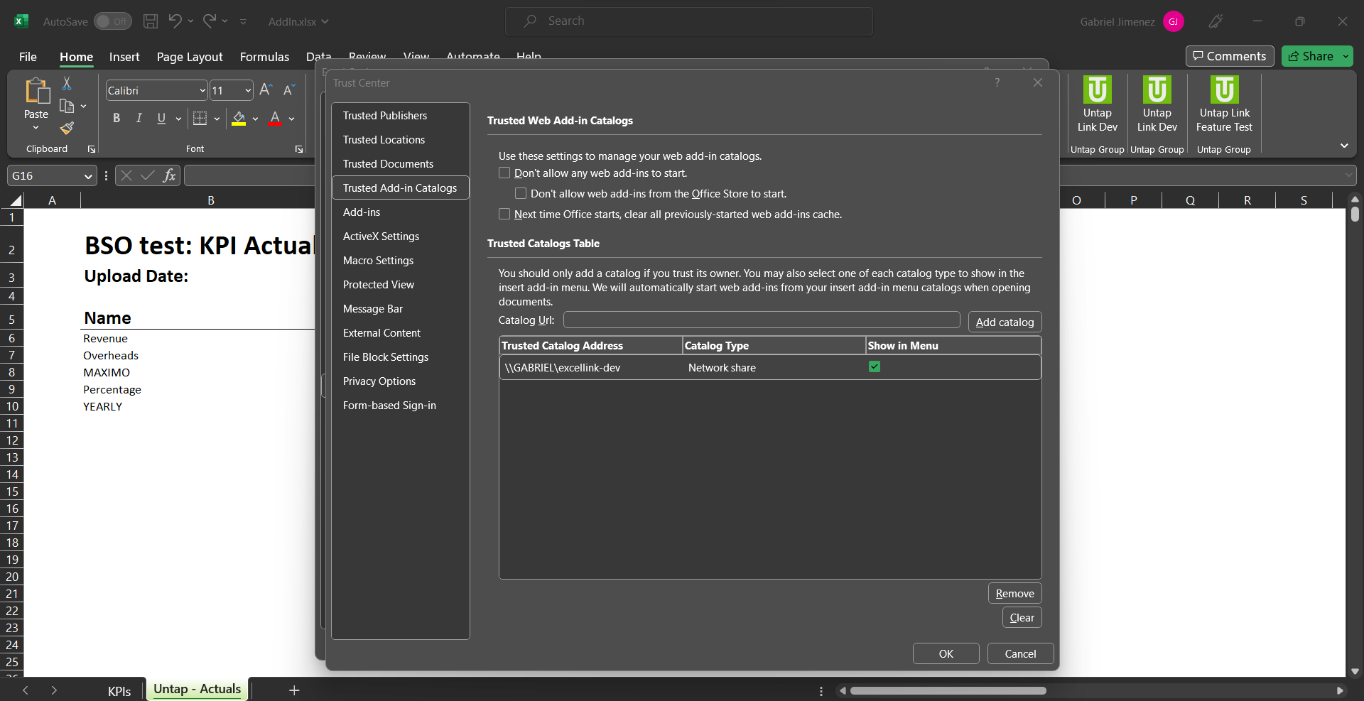Click the Redo arrow icon
Viewport: 1364px width, 701px height.
click(x=209, y=21)
